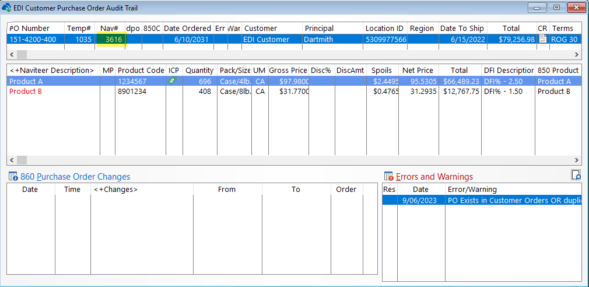
Task: Click the Date Ordered column header
Action: (x=187, y=28)
